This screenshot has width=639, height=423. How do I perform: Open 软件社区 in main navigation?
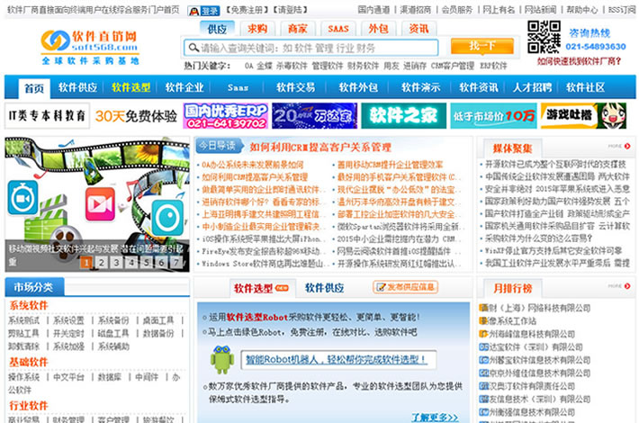pyautogui.click(x=586, y=87)
